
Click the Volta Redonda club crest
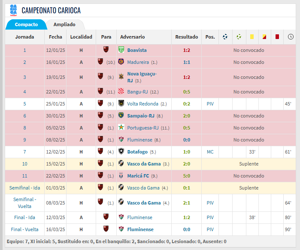coord(121,103)
